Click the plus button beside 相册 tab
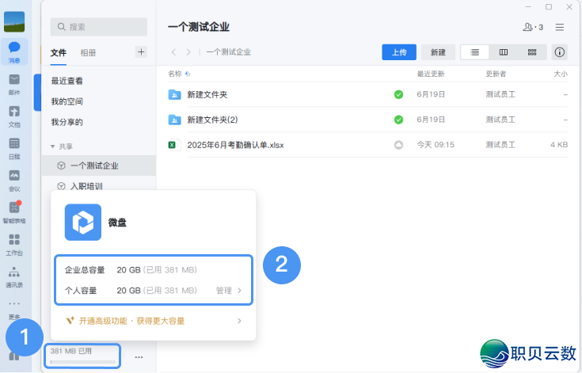Screen dimensions: 582x373 pos(141,52)
